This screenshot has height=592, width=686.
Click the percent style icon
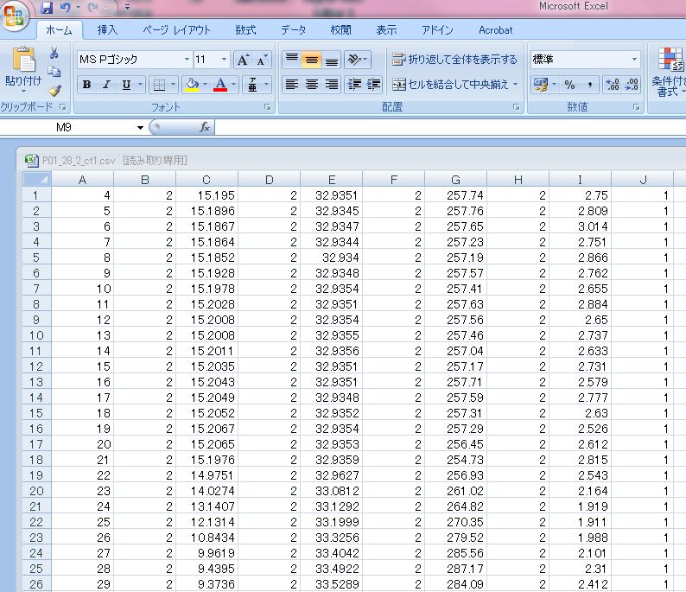pyautogui.click(x=569, y=85)
